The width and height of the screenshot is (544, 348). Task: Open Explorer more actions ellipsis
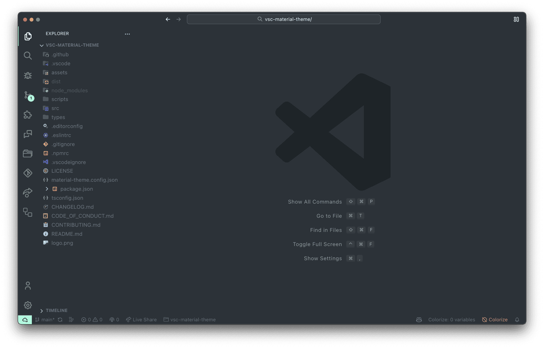pos(127,34)
